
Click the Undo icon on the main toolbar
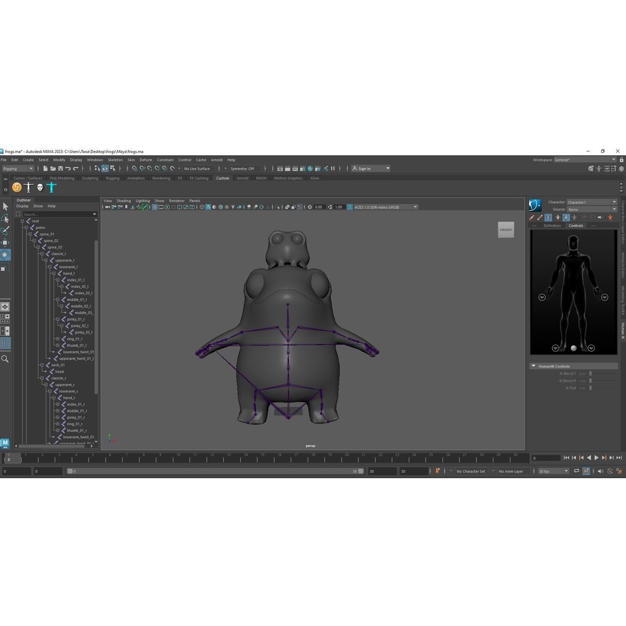[68, 168]
